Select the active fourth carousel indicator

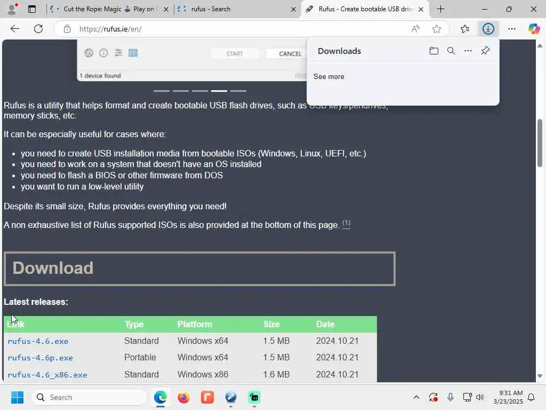click(x=219, y=91)
